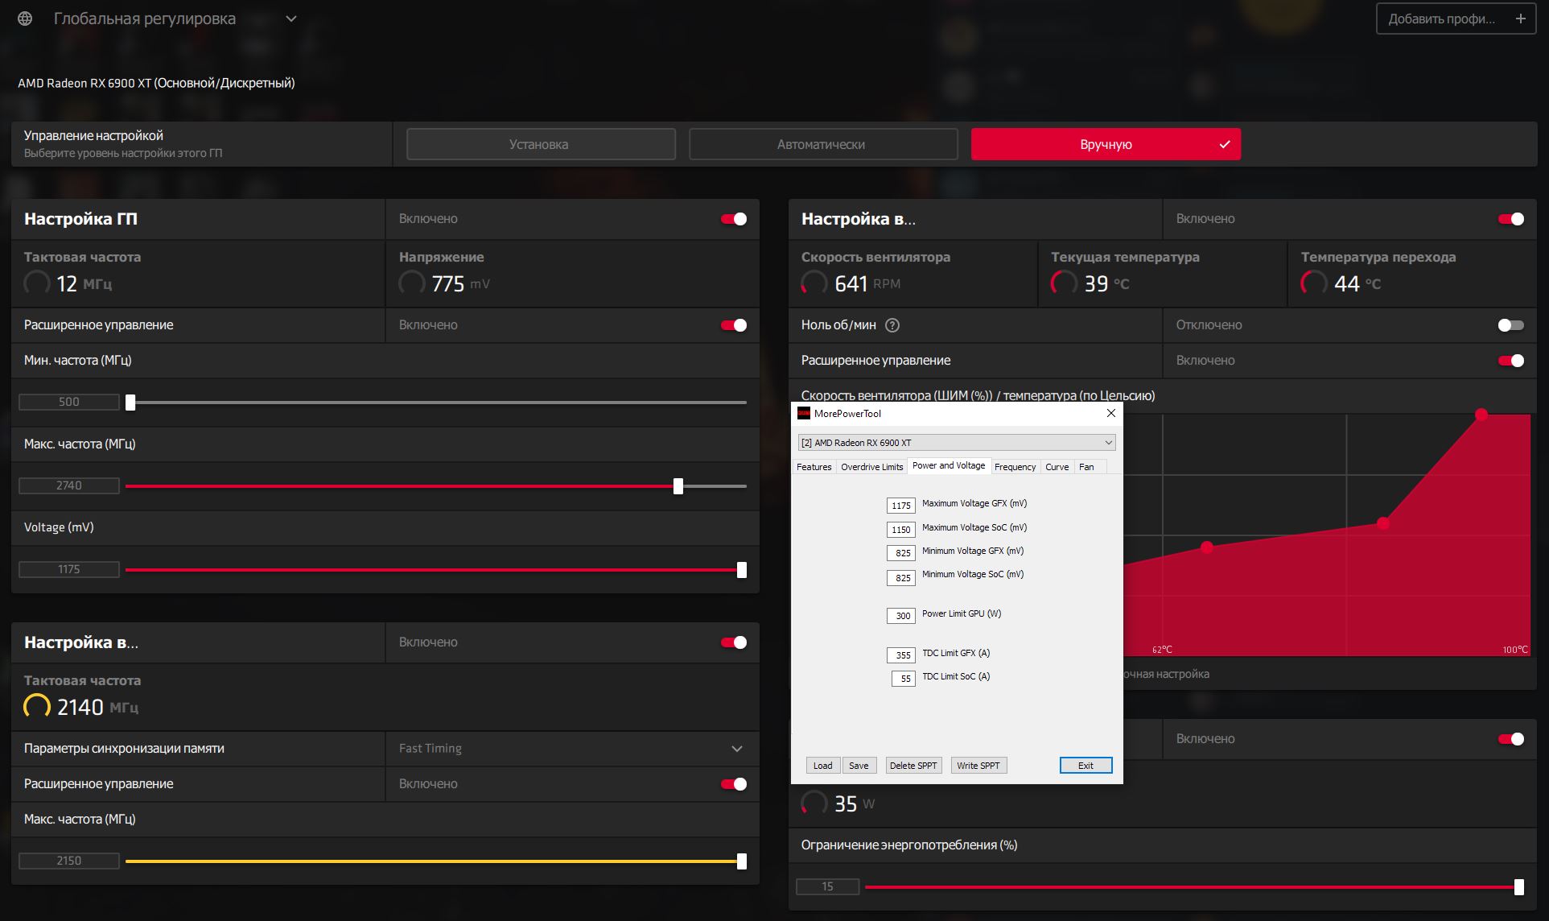The width and height of the screenshot is (1549, 921).
Task: Click the checkmark on the Вручную button
Action: pos(1224,145)
